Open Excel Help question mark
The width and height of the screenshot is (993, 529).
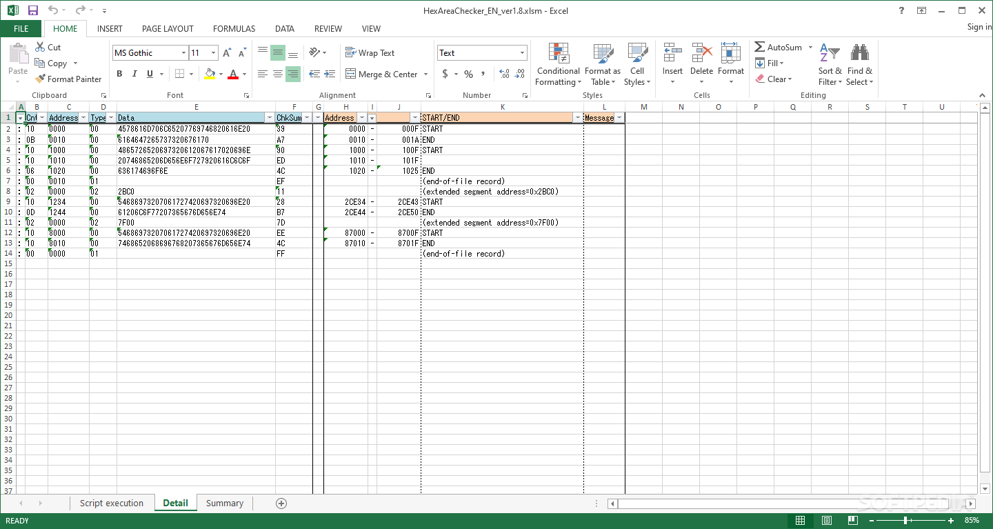tap(901, 10)
